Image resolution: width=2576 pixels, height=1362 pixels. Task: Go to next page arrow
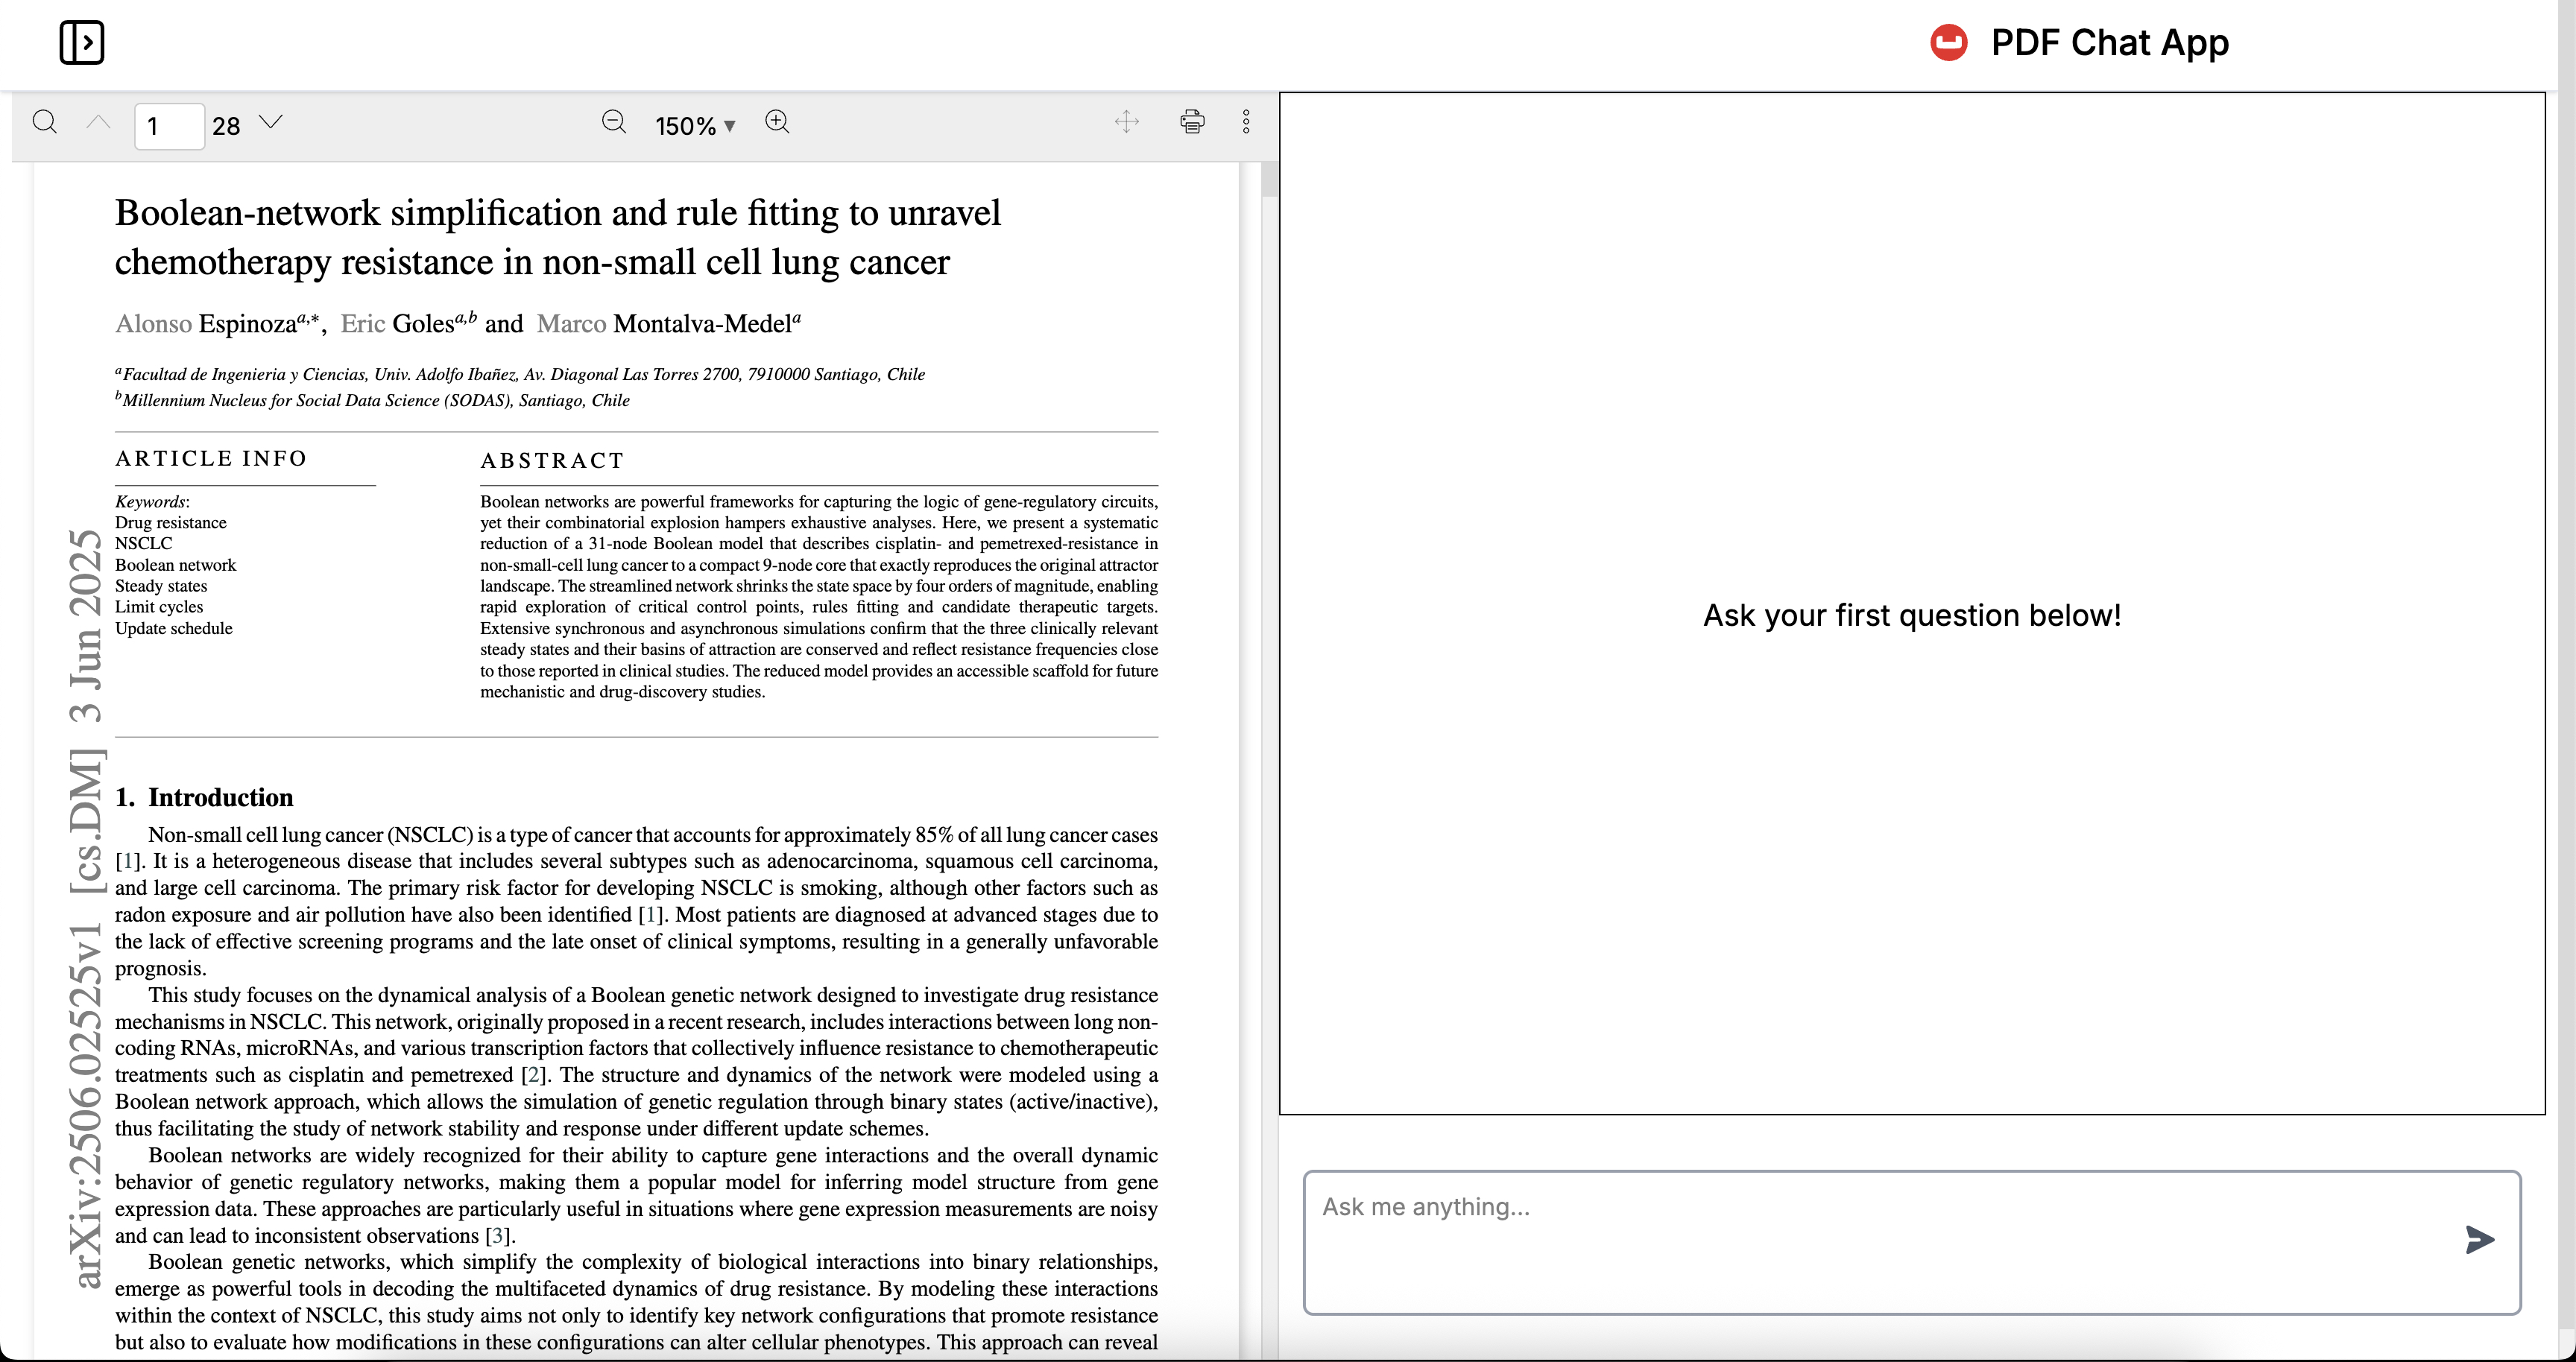tap(271, 123)
